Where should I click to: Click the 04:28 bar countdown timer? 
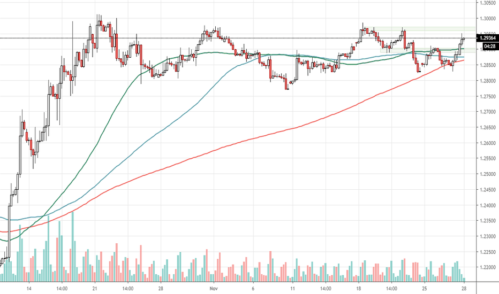click(487, 47)
